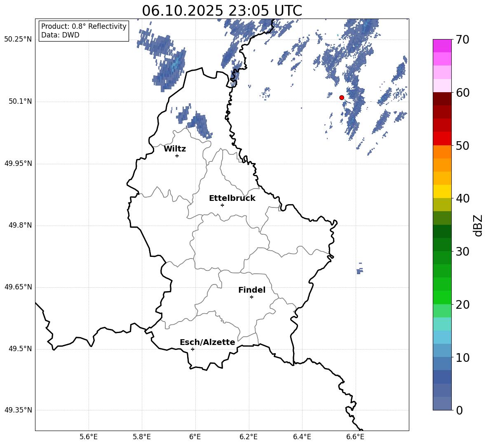Screen dimensions: 488x445
Task: Click the 5.6°E longitude label
Action: click(x=89, y=437)
